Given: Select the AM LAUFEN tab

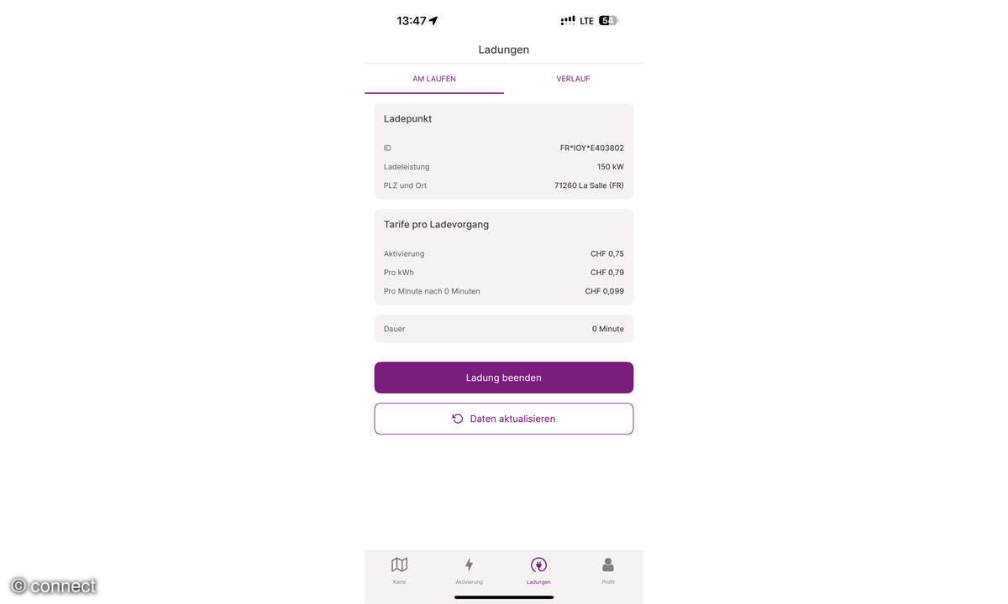Looking at the screenshot, I should pyautogui.click(x=433, y=78).
